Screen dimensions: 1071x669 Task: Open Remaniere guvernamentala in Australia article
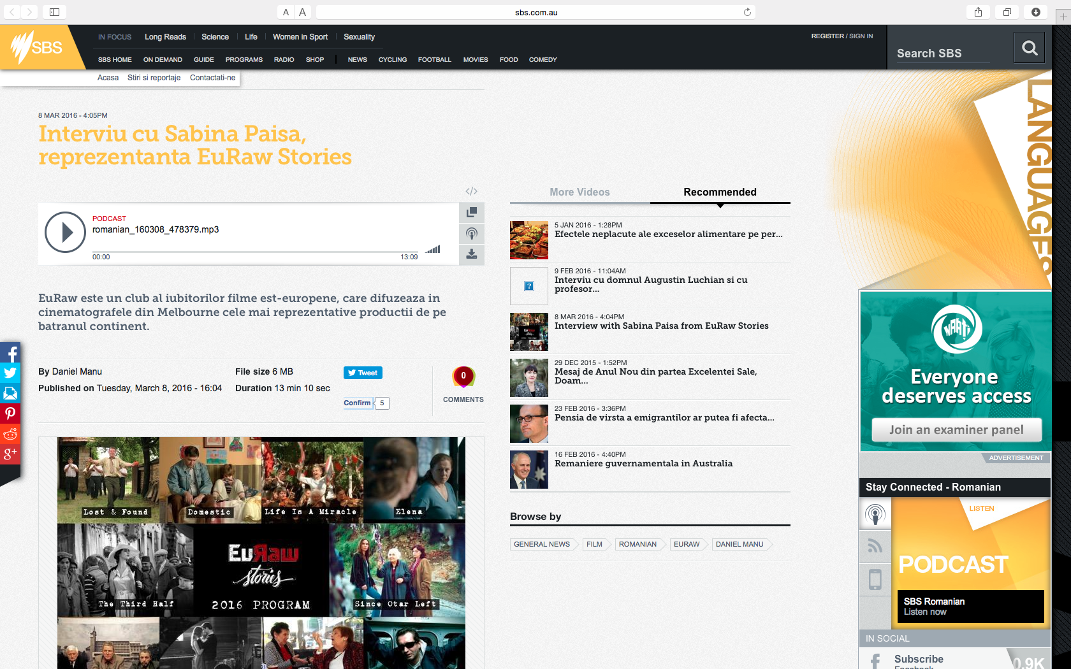coord(643,463)
